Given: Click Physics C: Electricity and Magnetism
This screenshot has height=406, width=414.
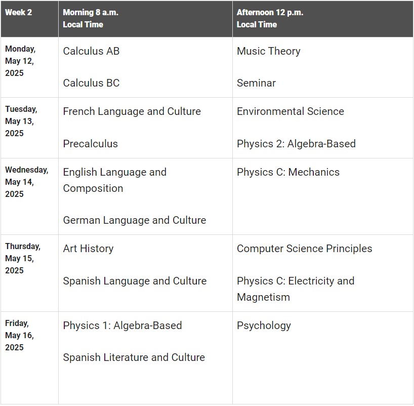Looking at the screenshot, I should point(296,289).
